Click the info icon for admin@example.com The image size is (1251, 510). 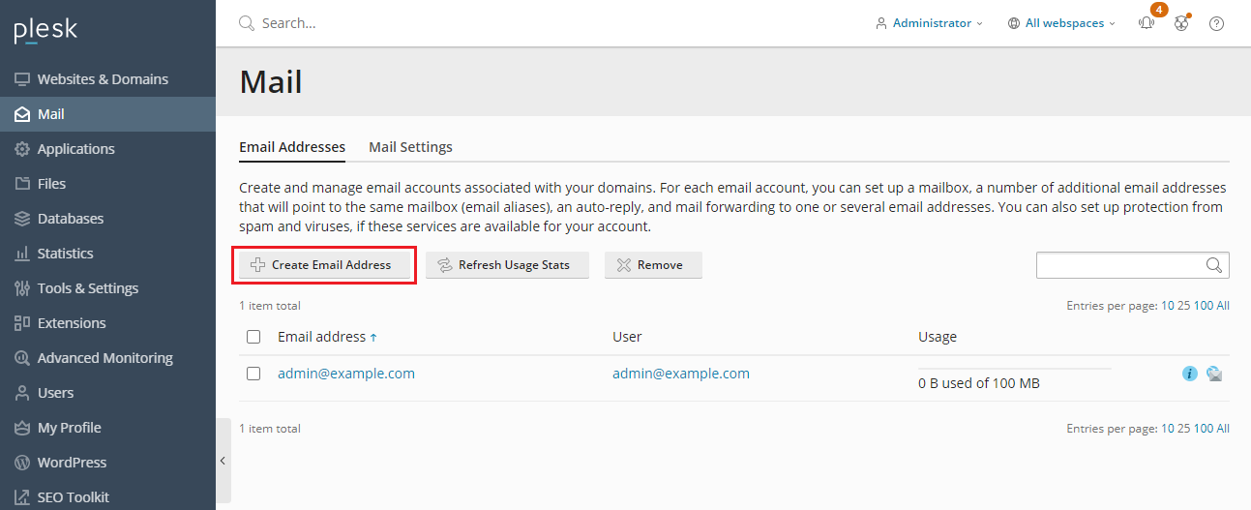[1190, 374]
